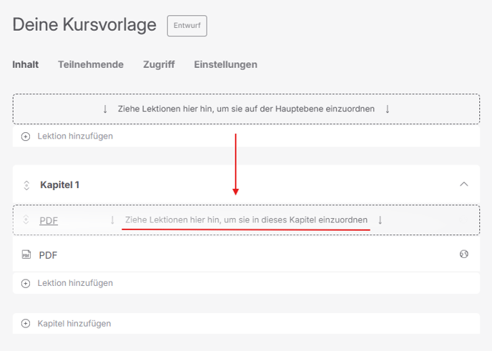Click the right arrow in chapter drop zone
Viewport: 492px width, 351px height.
coord(380,220)
